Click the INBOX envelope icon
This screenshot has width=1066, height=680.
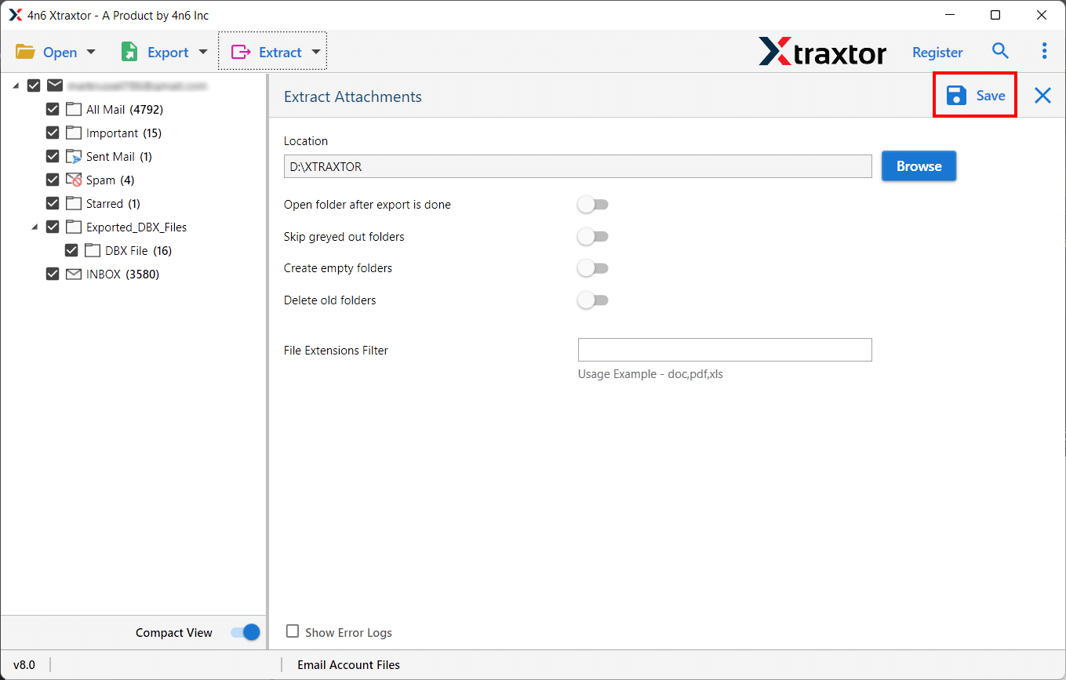pos(74,275)
